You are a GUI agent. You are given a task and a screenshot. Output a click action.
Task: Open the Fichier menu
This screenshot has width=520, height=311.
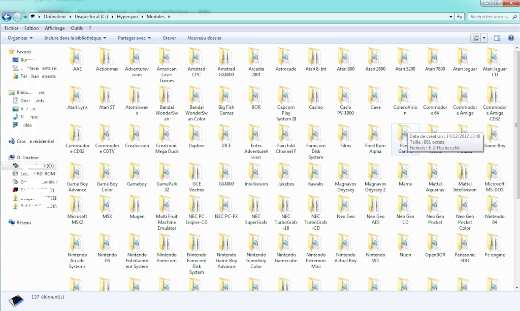[12, 28]
